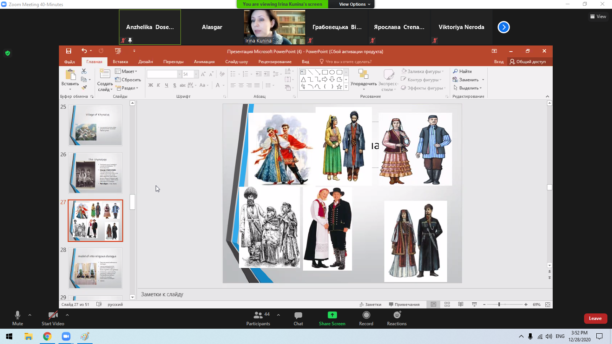Toggle bold Ж formatting button
The width and height of the screenshot is (612, 344).
point(151,85)
